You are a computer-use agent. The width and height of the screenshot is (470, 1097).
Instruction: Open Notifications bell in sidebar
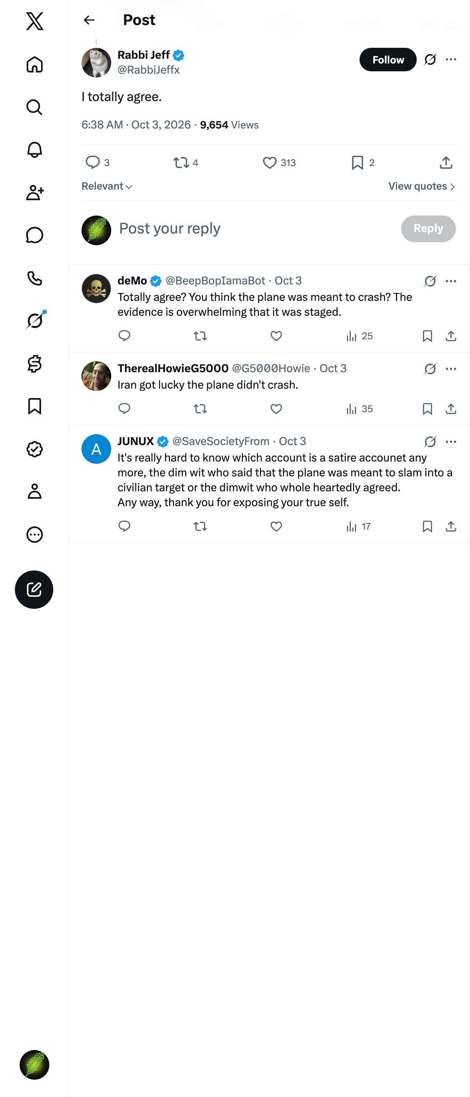34,150
